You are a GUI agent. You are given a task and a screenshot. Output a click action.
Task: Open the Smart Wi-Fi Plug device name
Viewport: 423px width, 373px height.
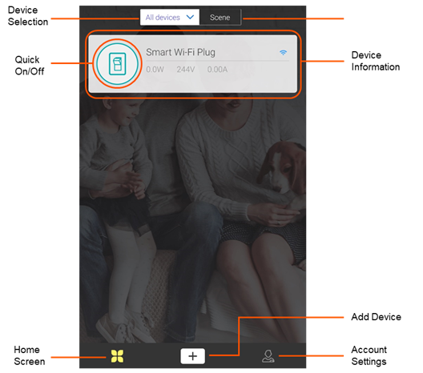(180, 52)
